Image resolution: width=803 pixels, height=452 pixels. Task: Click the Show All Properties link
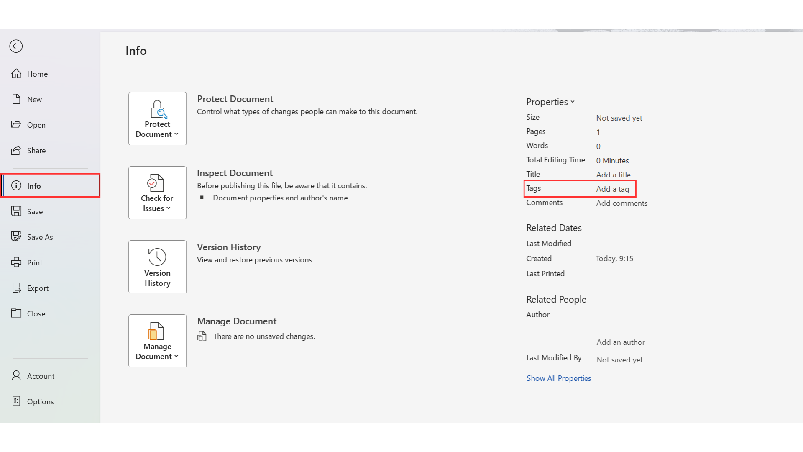click(558, 378)
